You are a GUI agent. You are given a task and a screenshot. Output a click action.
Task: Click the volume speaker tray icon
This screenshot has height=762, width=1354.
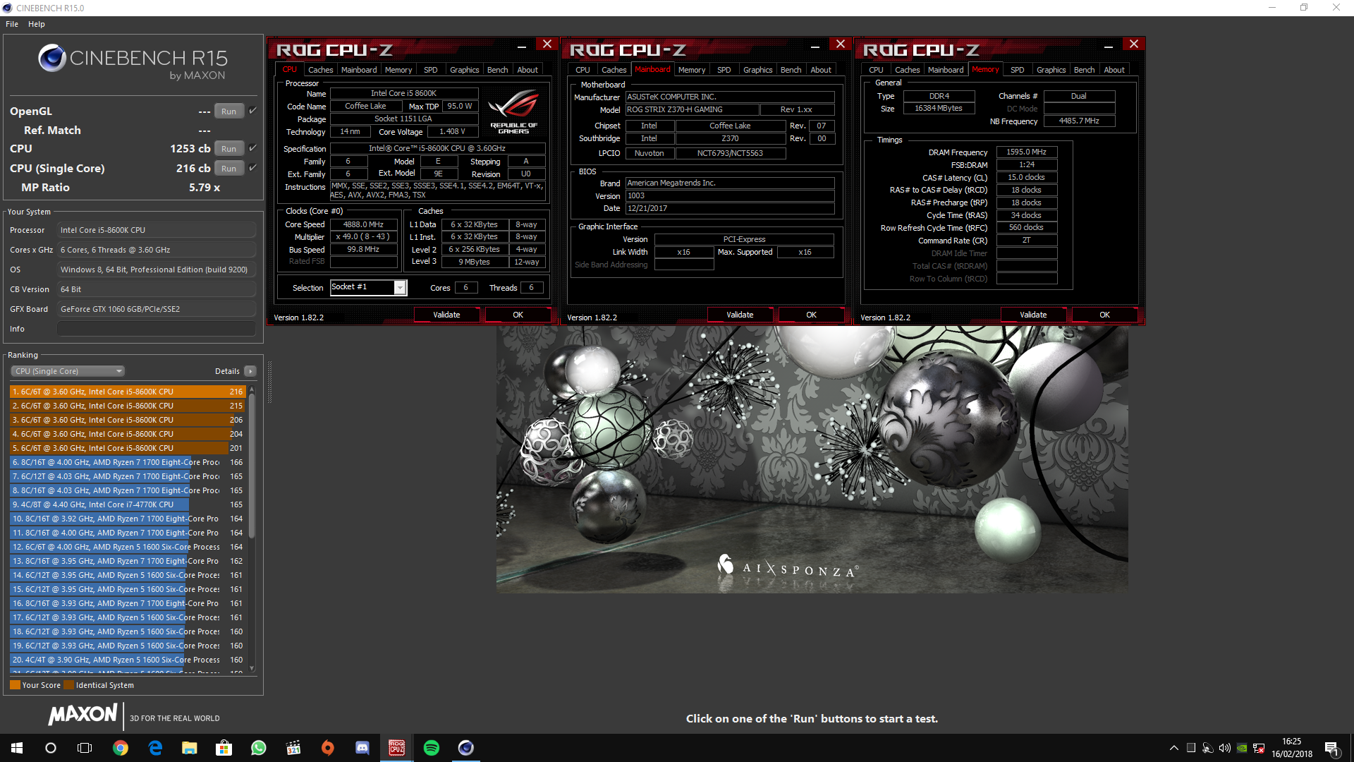tap(1225, 748)
